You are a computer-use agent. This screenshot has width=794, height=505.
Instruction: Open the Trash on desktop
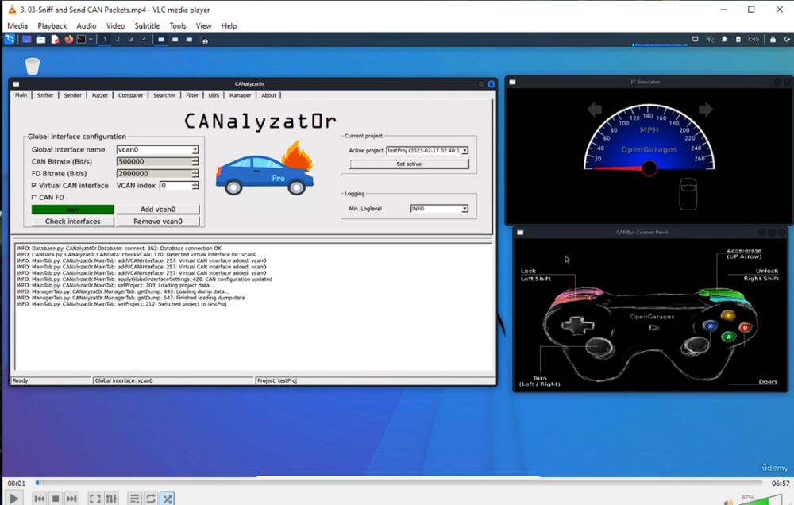[33, 66]
